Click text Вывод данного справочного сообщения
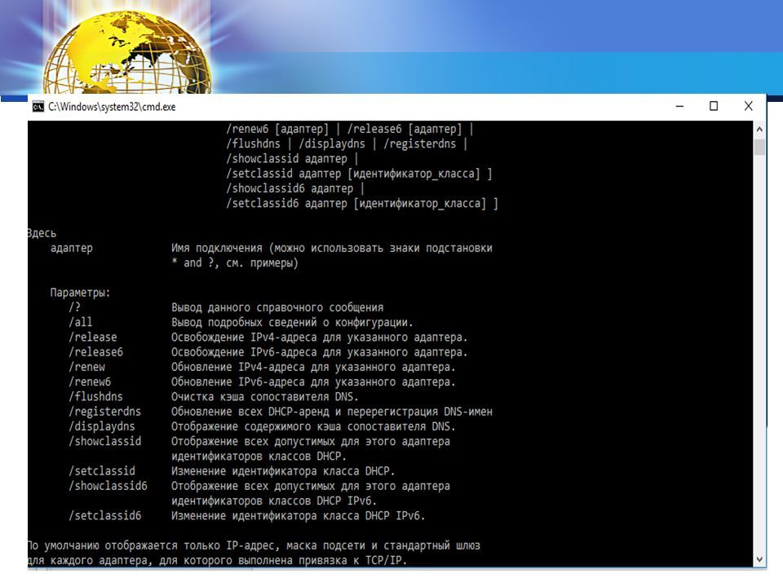Image resolution: width=783 pixels, height=587 pixels. [277, 307]
